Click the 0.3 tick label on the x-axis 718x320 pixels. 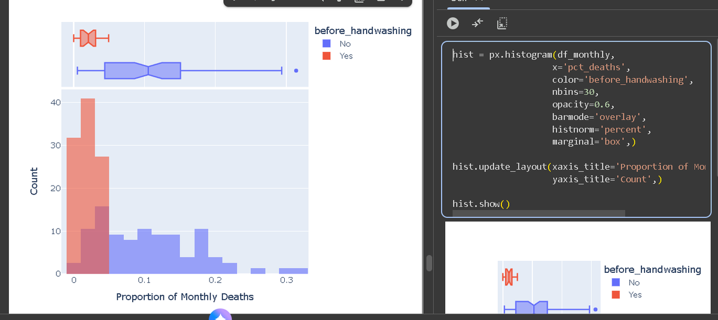[287, 280]
